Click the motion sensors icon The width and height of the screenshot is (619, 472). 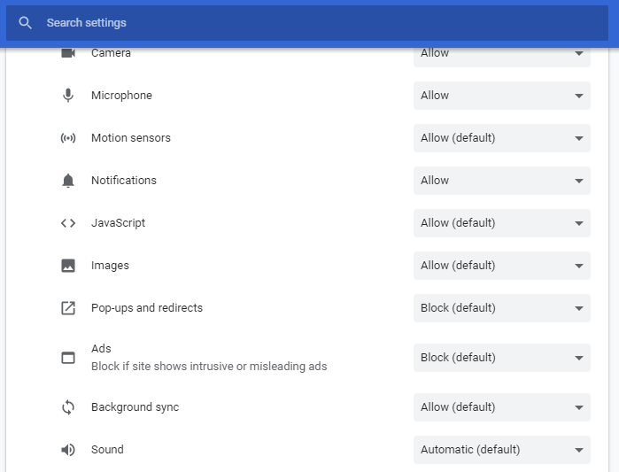tap(68, 138)
